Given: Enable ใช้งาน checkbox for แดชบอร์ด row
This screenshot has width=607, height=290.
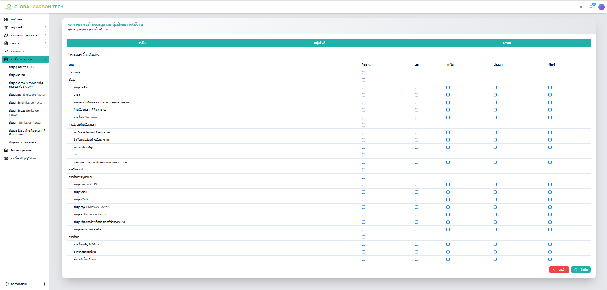Looking at the screenshot, I should coord(364,72).
